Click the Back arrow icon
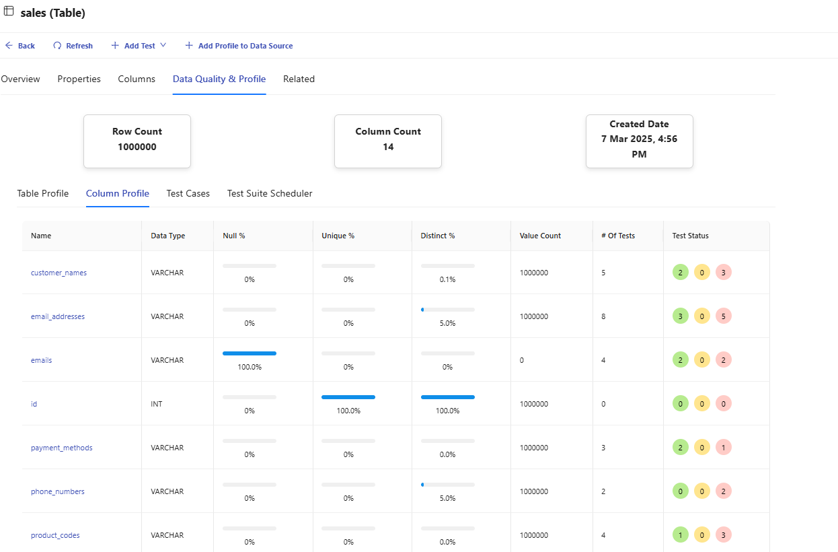The height and width of the screenshot is (552, 838). 9,46
